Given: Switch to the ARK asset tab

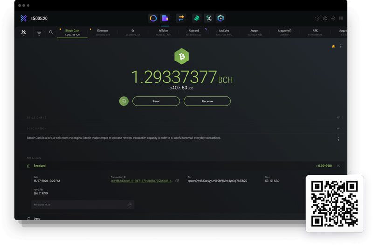Looking at the screenshot, I should (315, 33).
